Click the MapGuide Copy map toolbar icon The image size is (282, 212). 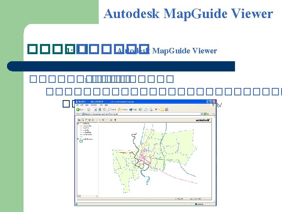[79, 120]
